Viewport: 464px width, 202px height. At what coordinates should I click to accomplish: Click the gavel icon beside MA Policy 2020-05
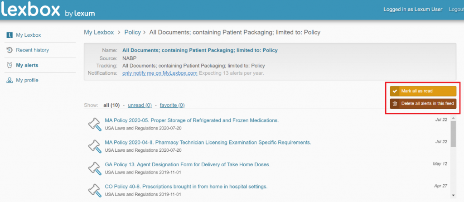pyautogui.click(x=94, y=124)
